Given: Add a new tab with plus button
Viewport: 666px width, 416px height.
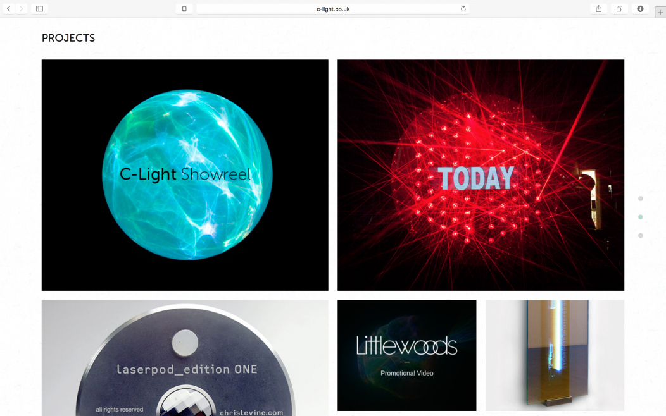Looking at the screenshot, I should click(x=660, y=12).
